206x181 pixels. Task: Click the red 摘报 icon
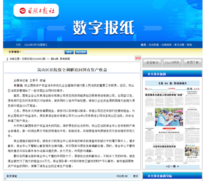pos(138,58)
